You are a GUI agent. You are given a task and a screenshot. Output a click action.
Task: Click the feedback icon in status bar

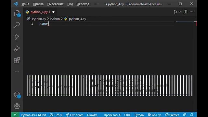click(x=185, y=115)
